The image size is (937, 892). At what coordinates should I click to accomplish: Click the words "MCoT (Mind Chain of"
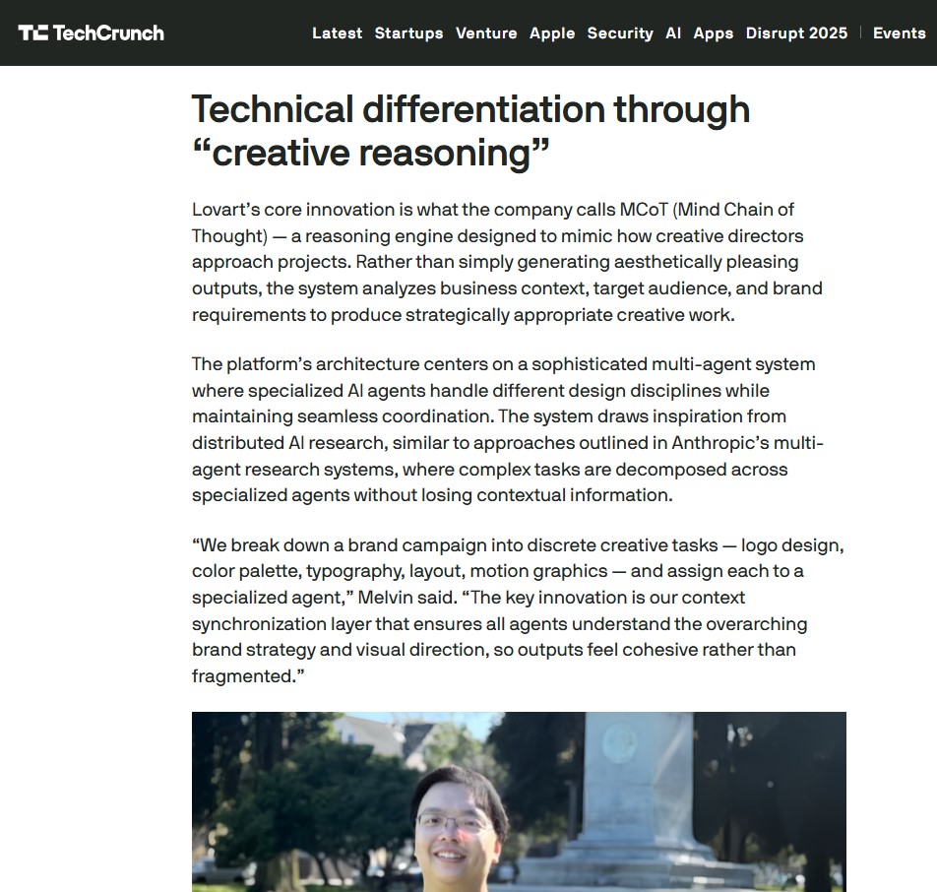pyautogui.click(x=707, y=210)
